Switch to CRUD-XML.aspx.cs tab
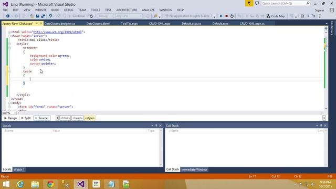 (x=252, y=24)
